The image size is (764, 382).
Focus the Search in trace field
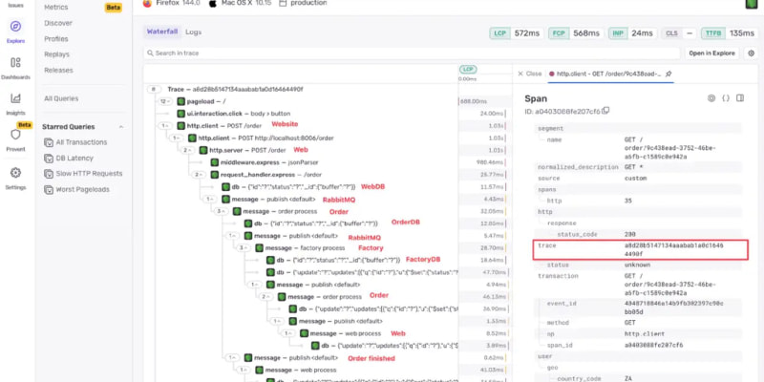(412, 53)
